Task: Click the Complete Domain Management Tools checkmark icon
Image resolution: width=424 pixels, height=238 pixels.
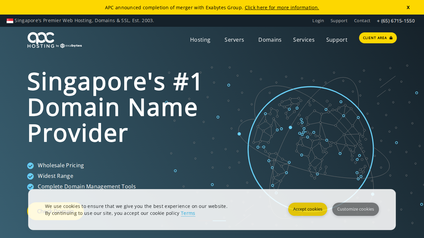Action: pyautogui.click(x=30, y=187)
